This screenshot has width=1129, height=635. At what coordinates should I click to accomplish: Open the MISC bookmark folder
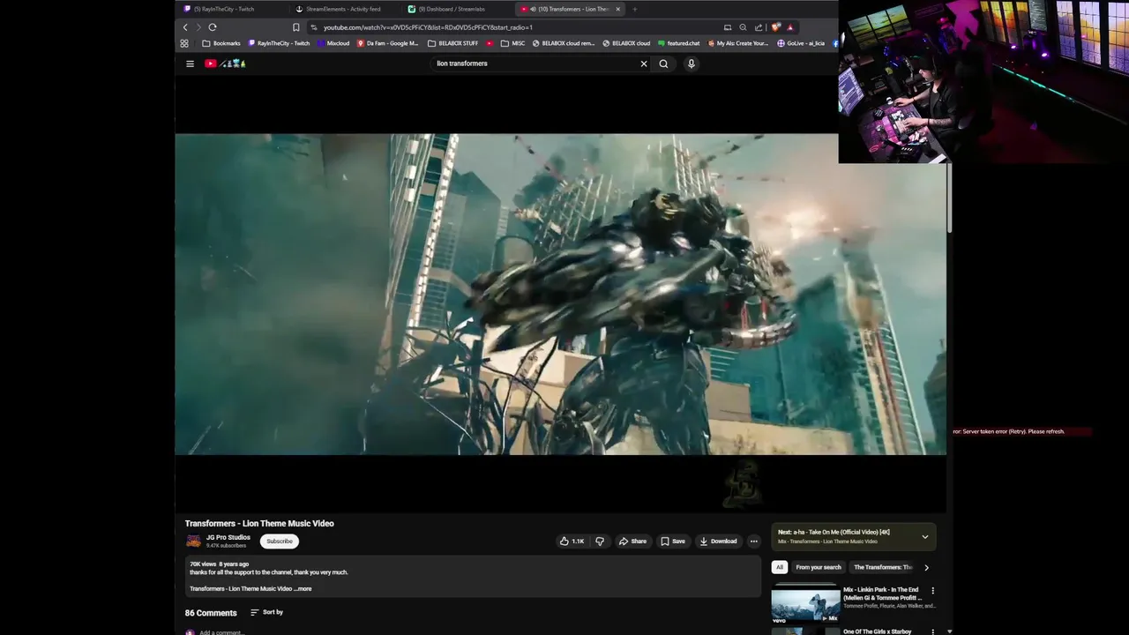pyautogui.click(x=512, y=43)
